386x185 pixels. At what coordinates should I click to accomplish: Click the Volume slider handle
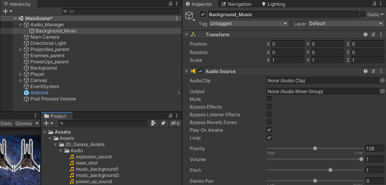coord(361,159)
